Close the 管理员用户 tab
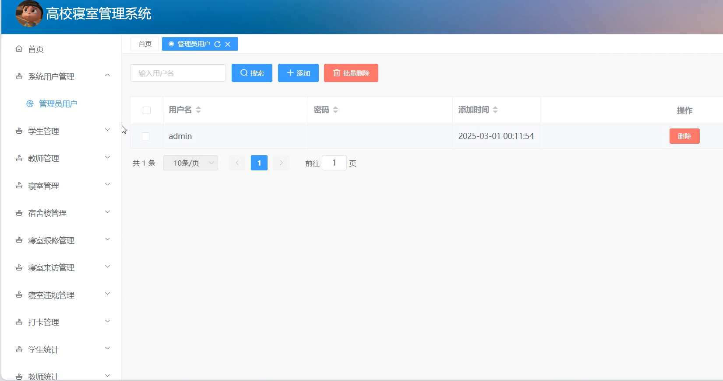 (228, 44)
